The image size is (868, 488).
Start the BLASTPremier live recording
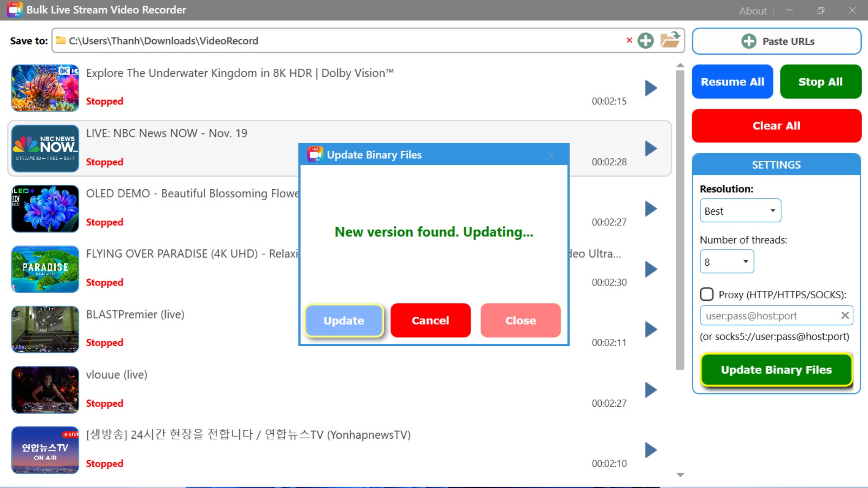tap(651, 329)
